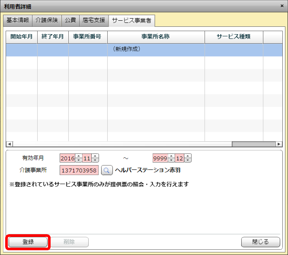
Task: Click the 介護事業所 number input field
Action: [79, 170]
